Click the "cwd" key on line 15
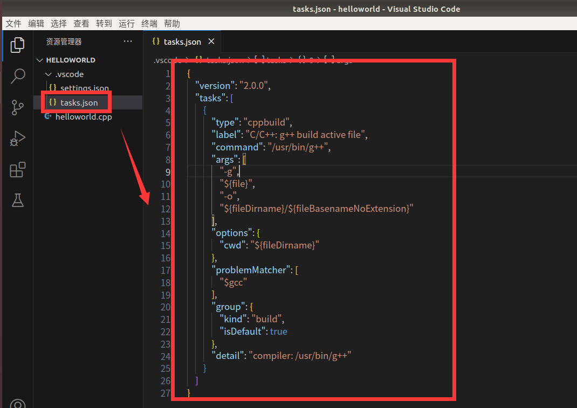 coord(232,245)
